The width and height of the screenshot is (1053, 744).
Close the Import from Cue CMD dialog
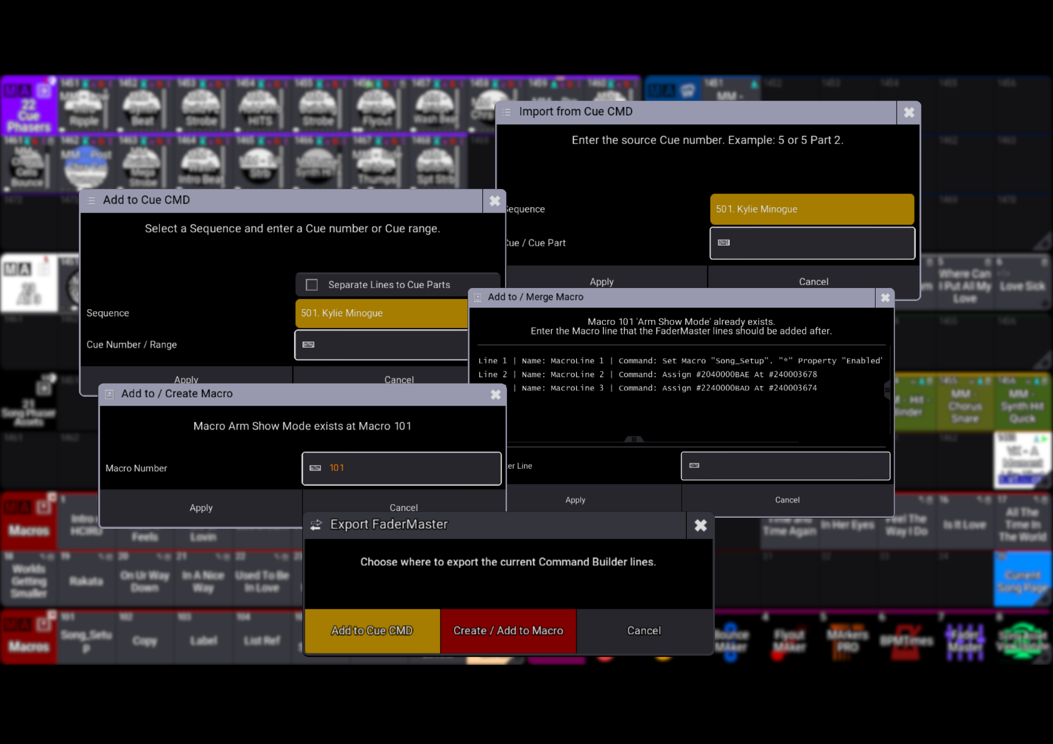(909, 112)
